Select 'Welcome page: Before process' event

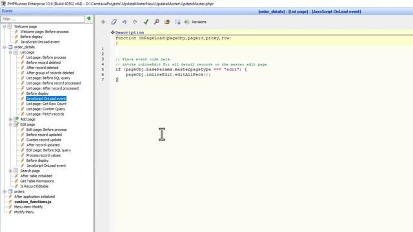click(45, 32)
